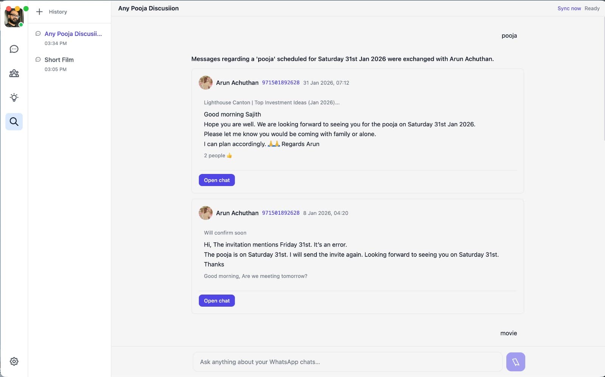Select the search magnifier icon
The height and width of the screenshot is (377, 605).
coord(14,122)
